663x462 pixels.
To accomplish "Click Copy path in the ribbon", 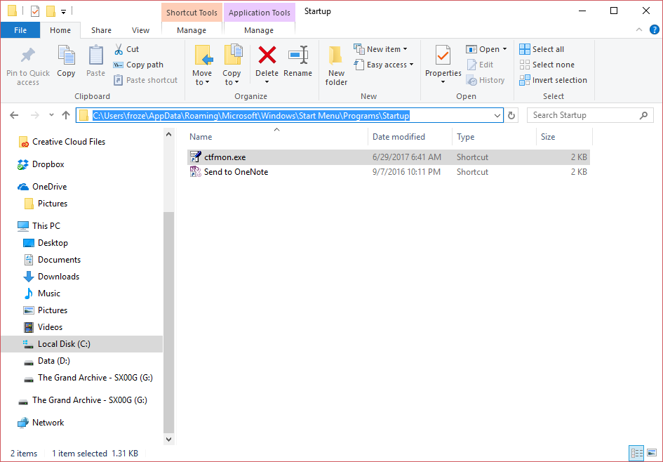I will [138, 65].
